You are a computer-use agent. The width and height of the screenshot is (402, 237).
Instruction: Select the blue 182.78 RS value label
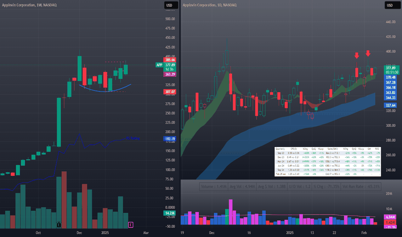pyautogui.click(x=170, y=139)
